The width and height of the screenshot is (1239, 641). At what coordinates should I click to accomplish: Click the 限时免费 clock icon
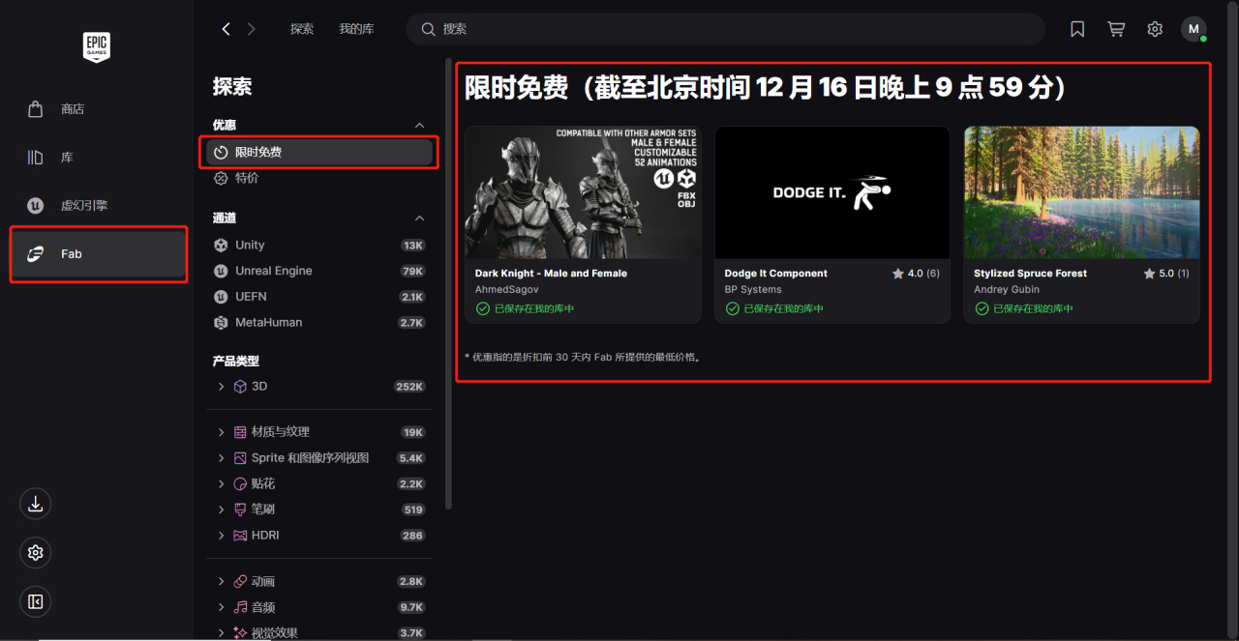click(x=221, y=153)
